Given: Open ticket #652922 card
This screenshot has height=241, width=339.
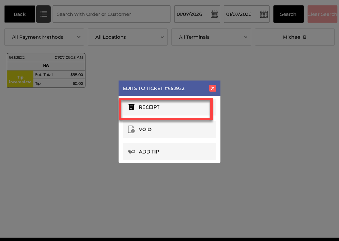Looking at the screenshot, I should point(46,65).
